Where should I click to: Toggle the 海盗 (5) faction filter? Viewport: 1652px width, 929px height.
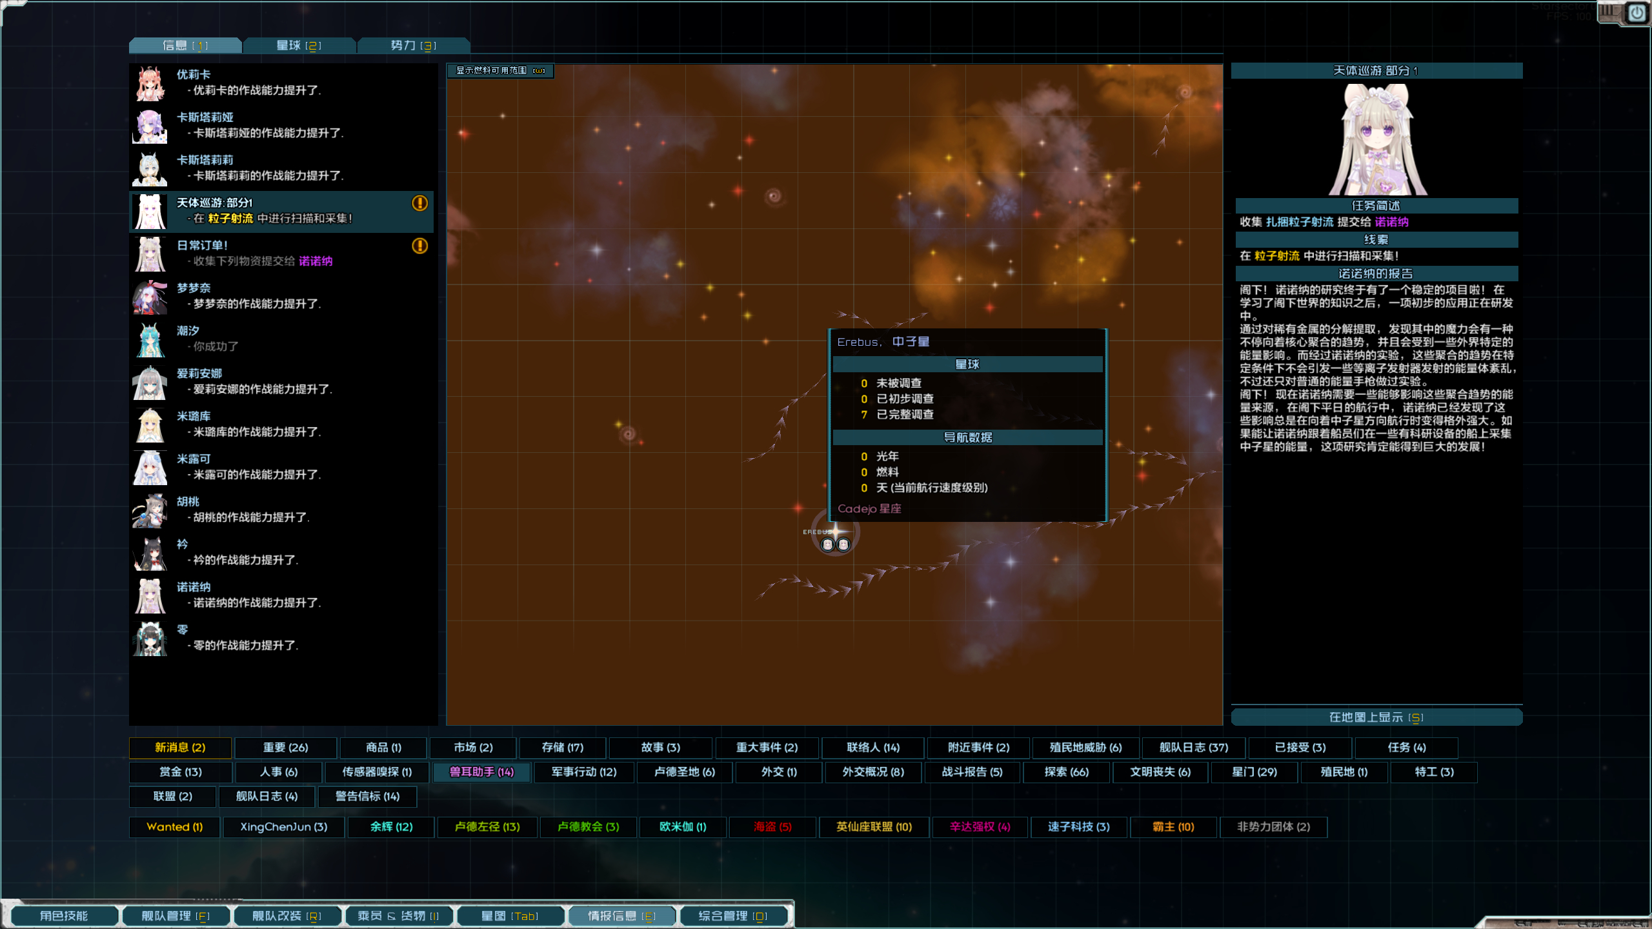coord(772,826)
